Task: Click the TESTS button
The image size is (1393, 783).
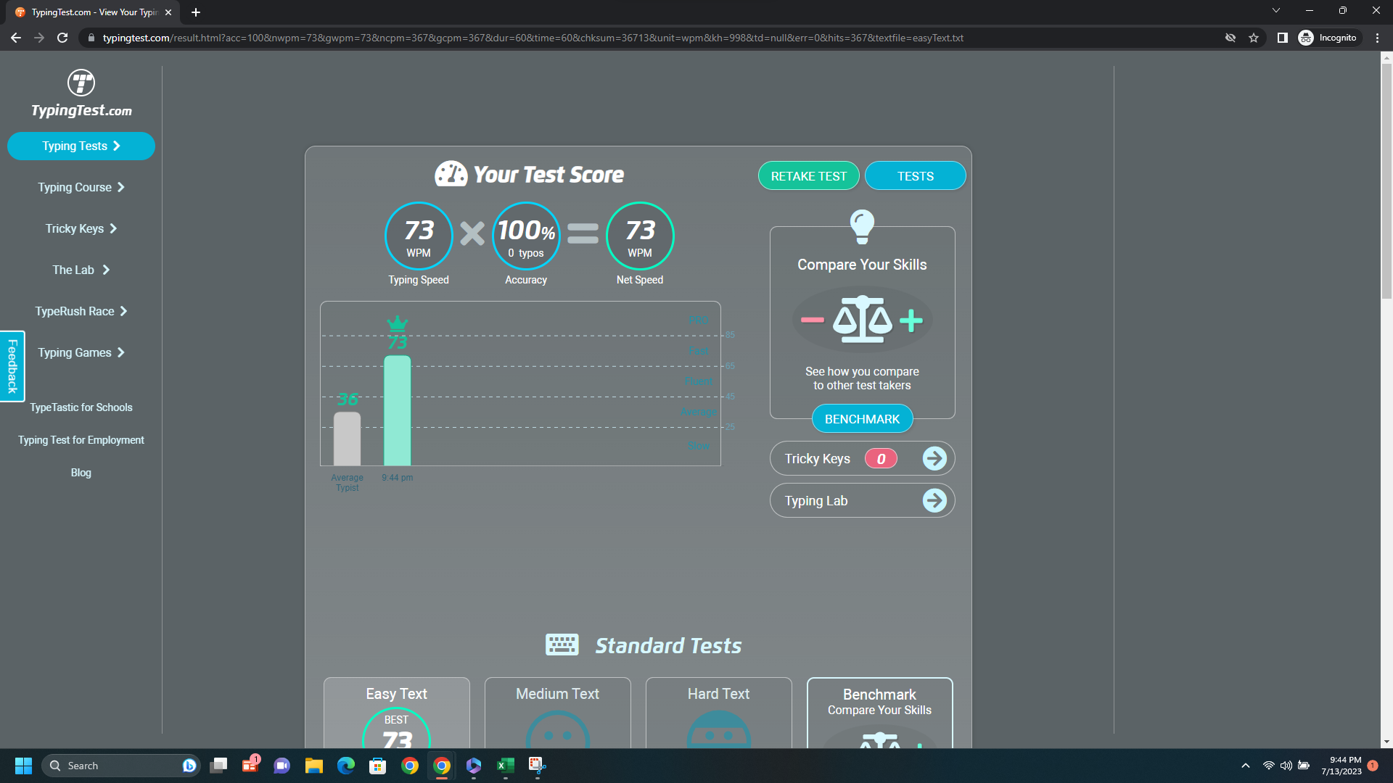Action: 915,176
